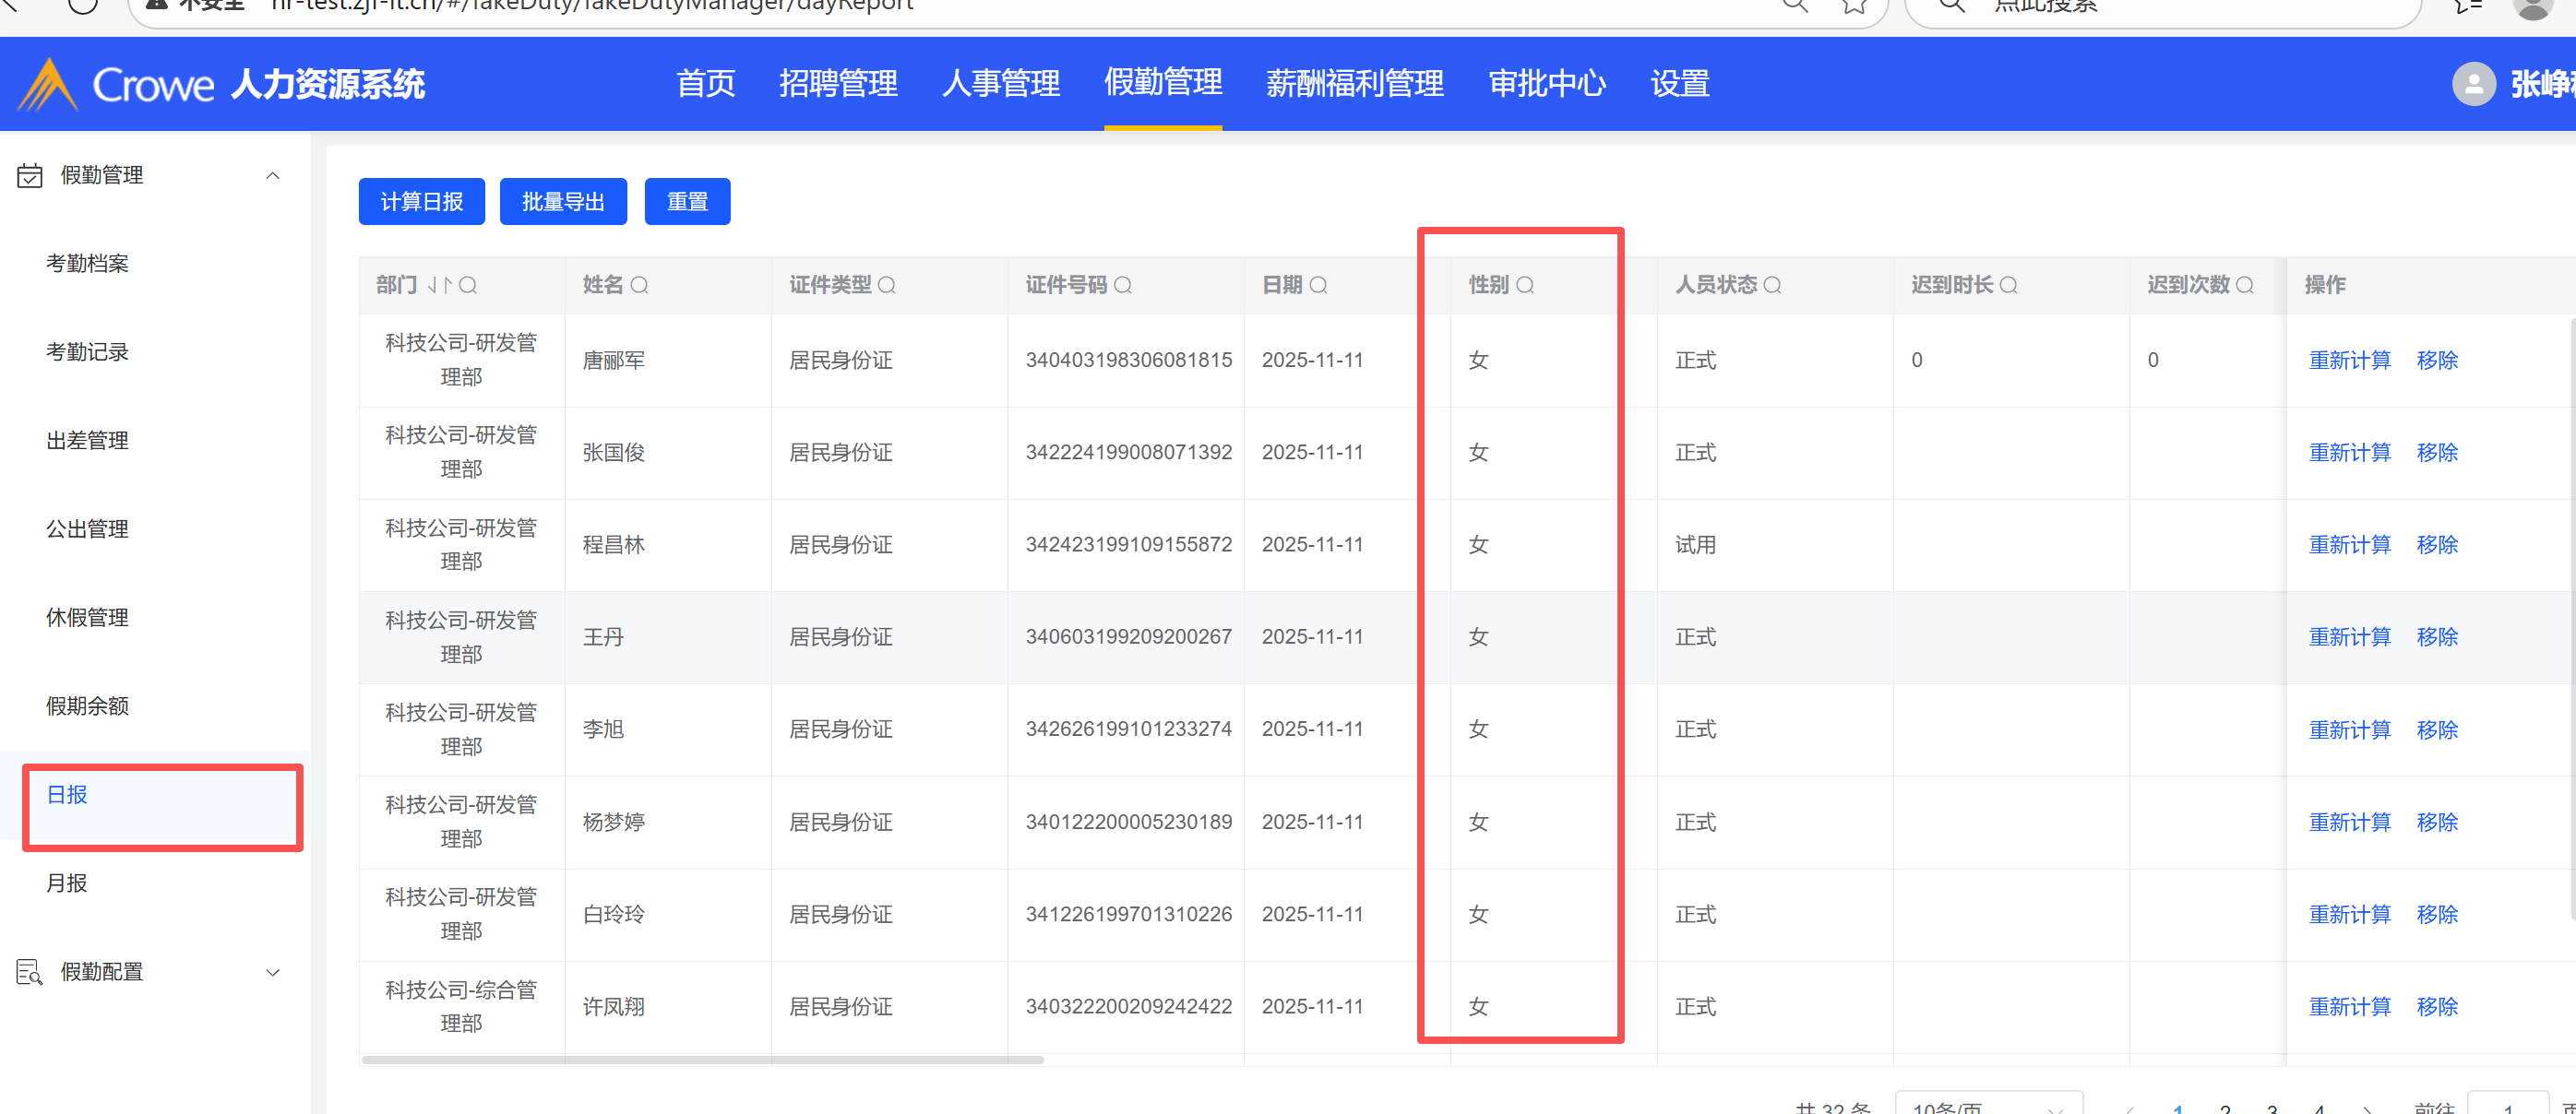The width and height of the screenshot is (2576, 1114).
Task: Go to page 2 in pagination
Action: [2225, 1108]
